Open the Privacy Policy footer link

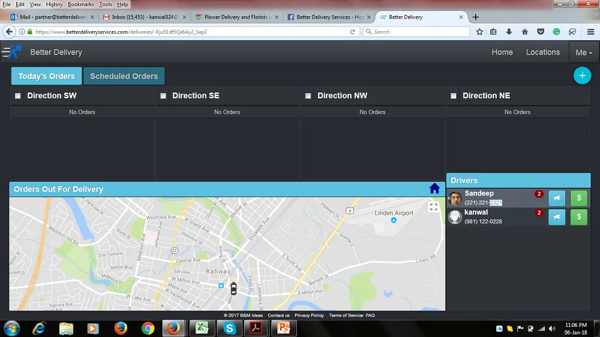(309, 315)
